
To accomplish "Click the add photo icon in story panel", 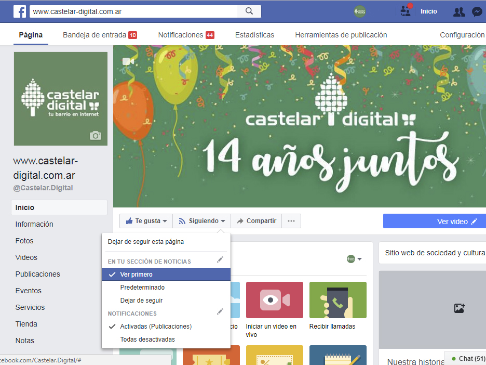I will [x=459, y=308].
